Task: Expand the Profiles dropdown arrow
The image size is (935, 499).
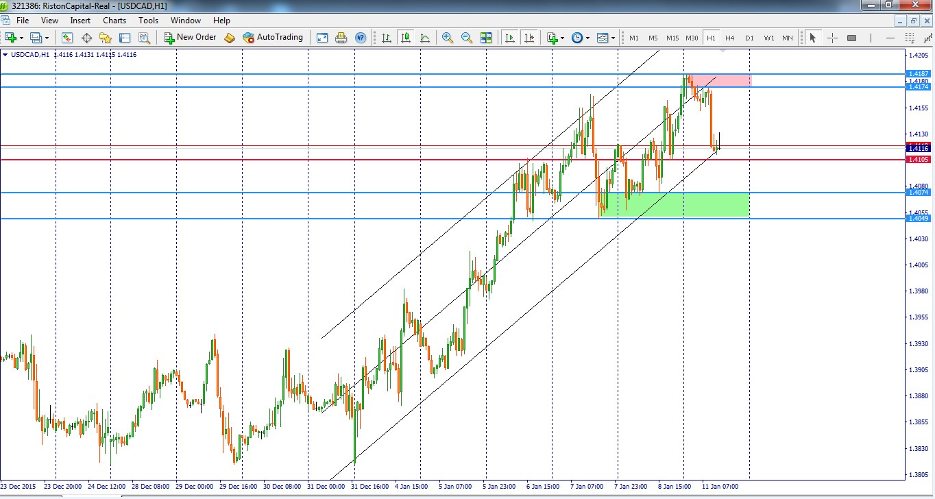Action: [x=47, y=38]
